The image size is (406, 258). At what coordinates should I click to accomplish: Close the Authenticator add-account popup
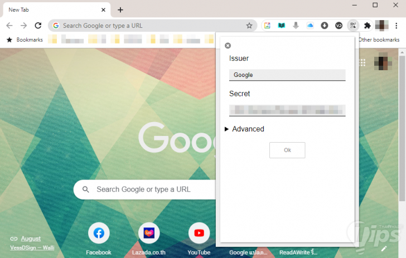point(228,46)
